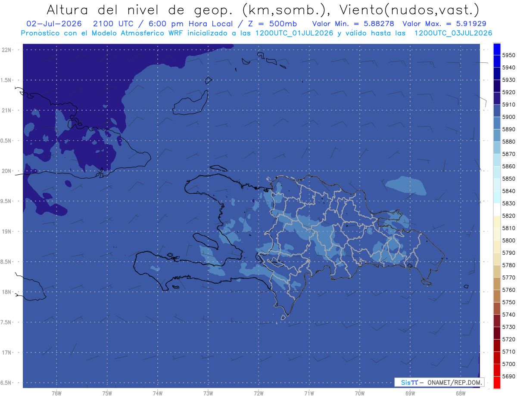
Task: Pick the blue swatch between 5910 and 5900
Action: pyautogui.click(x=497, y=111)
